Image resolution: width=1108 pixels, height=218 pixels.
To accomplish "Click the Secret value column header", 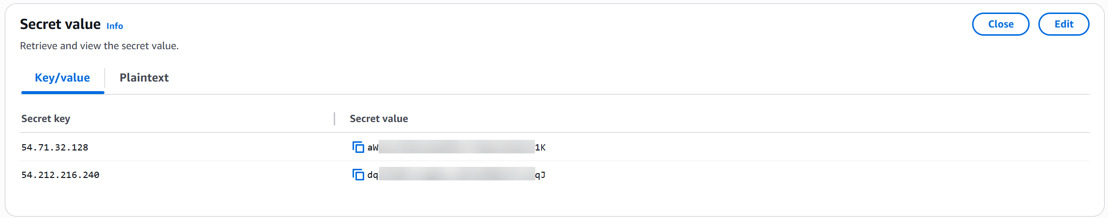I will pyautogui.click(x=379, y=119).
